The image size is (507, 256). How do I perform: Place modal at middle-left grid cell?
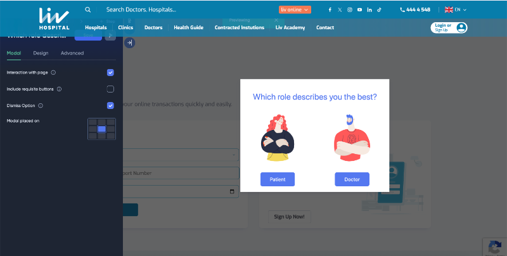[x=93, y=129]
